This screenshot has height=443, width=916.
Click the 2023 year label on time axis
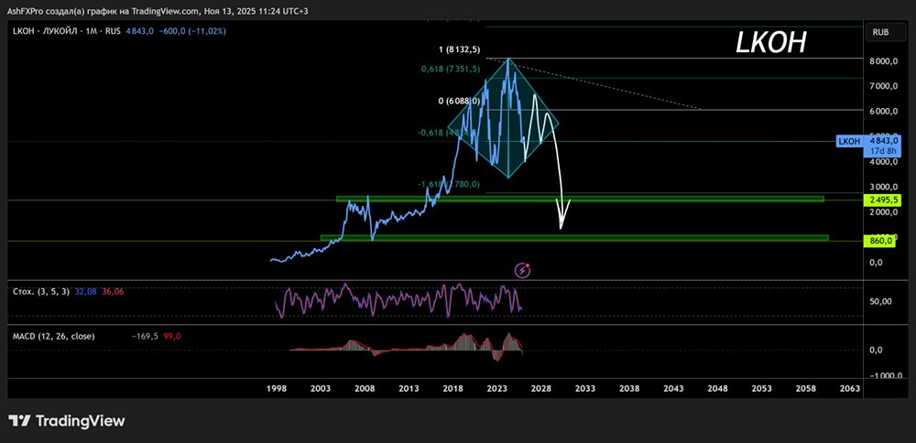[x=496, y=389]
